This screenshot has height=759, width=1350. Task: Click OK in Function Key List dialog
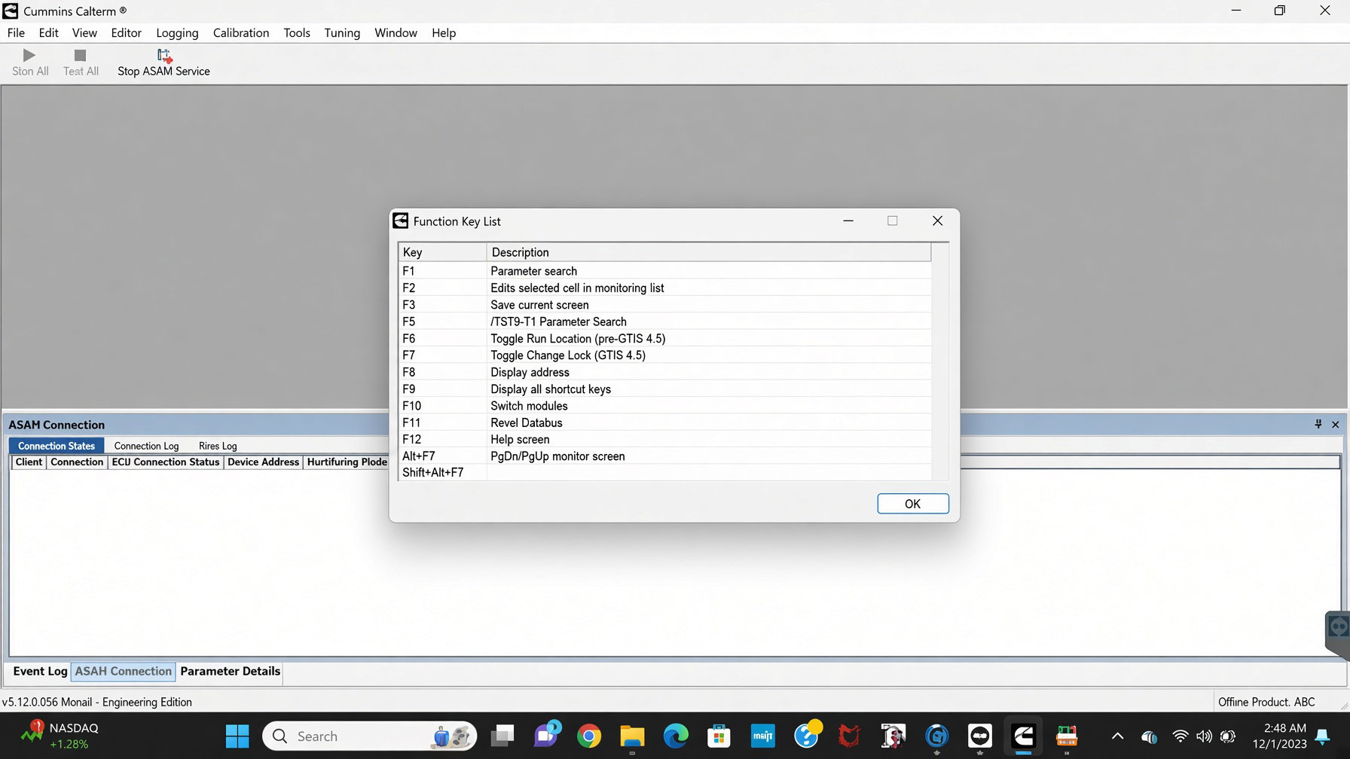(x=912, y=504)
